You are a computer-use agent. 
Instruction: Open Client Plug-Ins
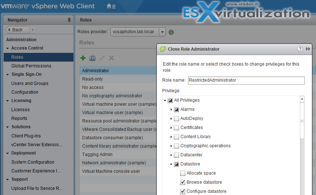tap(26, 136)
